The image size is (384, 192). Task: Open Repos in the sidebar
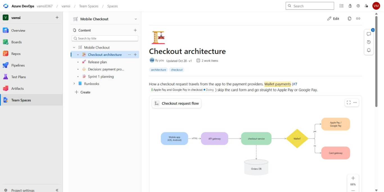pyautogui.click(x=31, y=54)
